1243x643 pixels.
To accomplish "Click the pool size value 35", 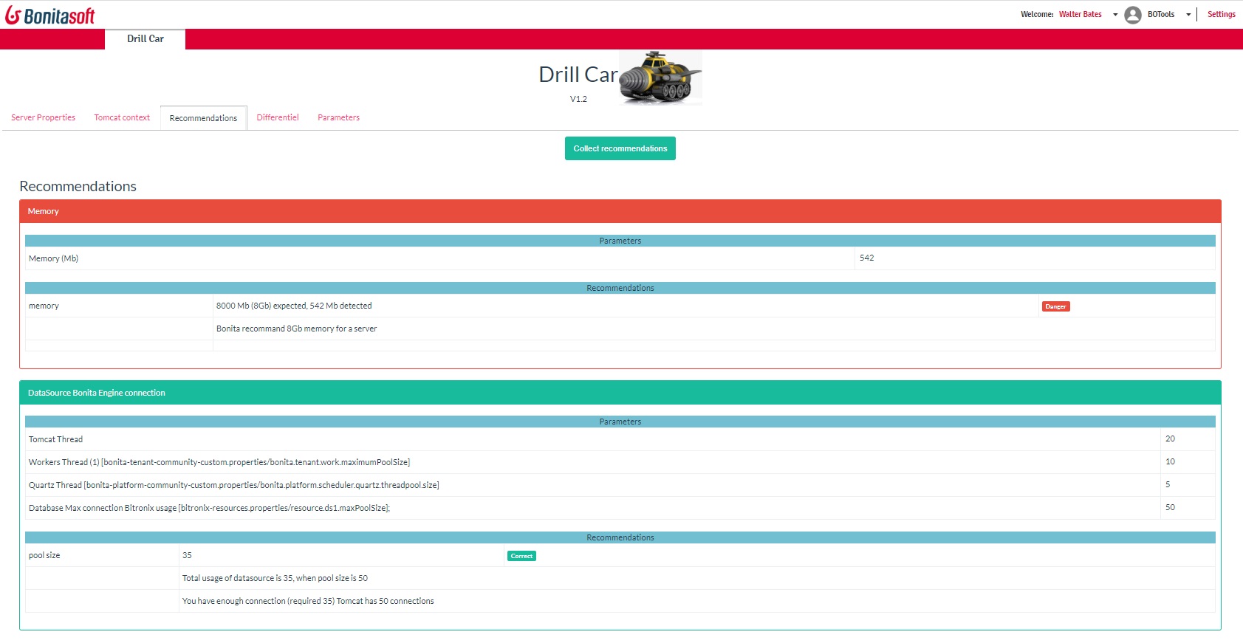I will (187, 555).
